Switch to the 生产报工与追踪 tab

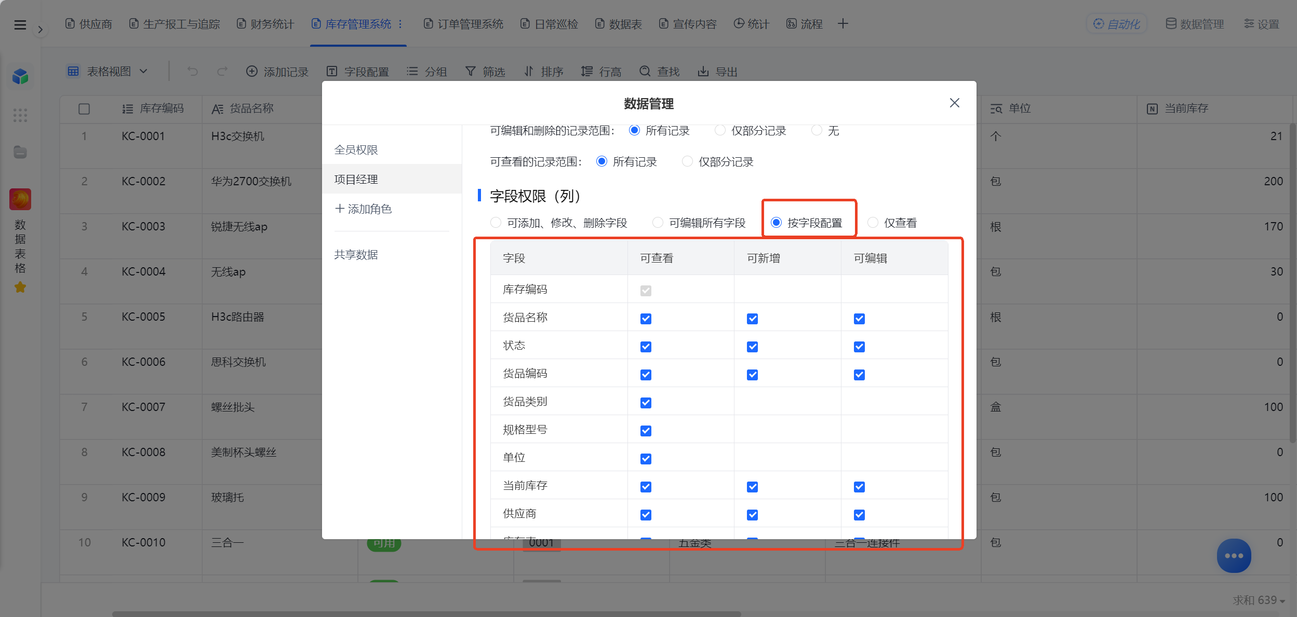[x=175, y=24]
